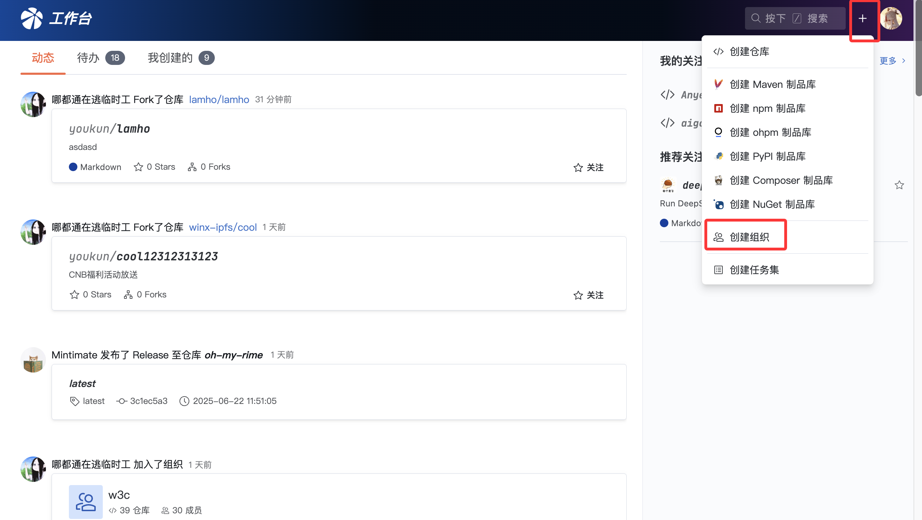The height and width of the screenshot is (520, 922).
Task: Toggle 关注 star on the cool12312313123 card
Action: (x=588, y=295)
